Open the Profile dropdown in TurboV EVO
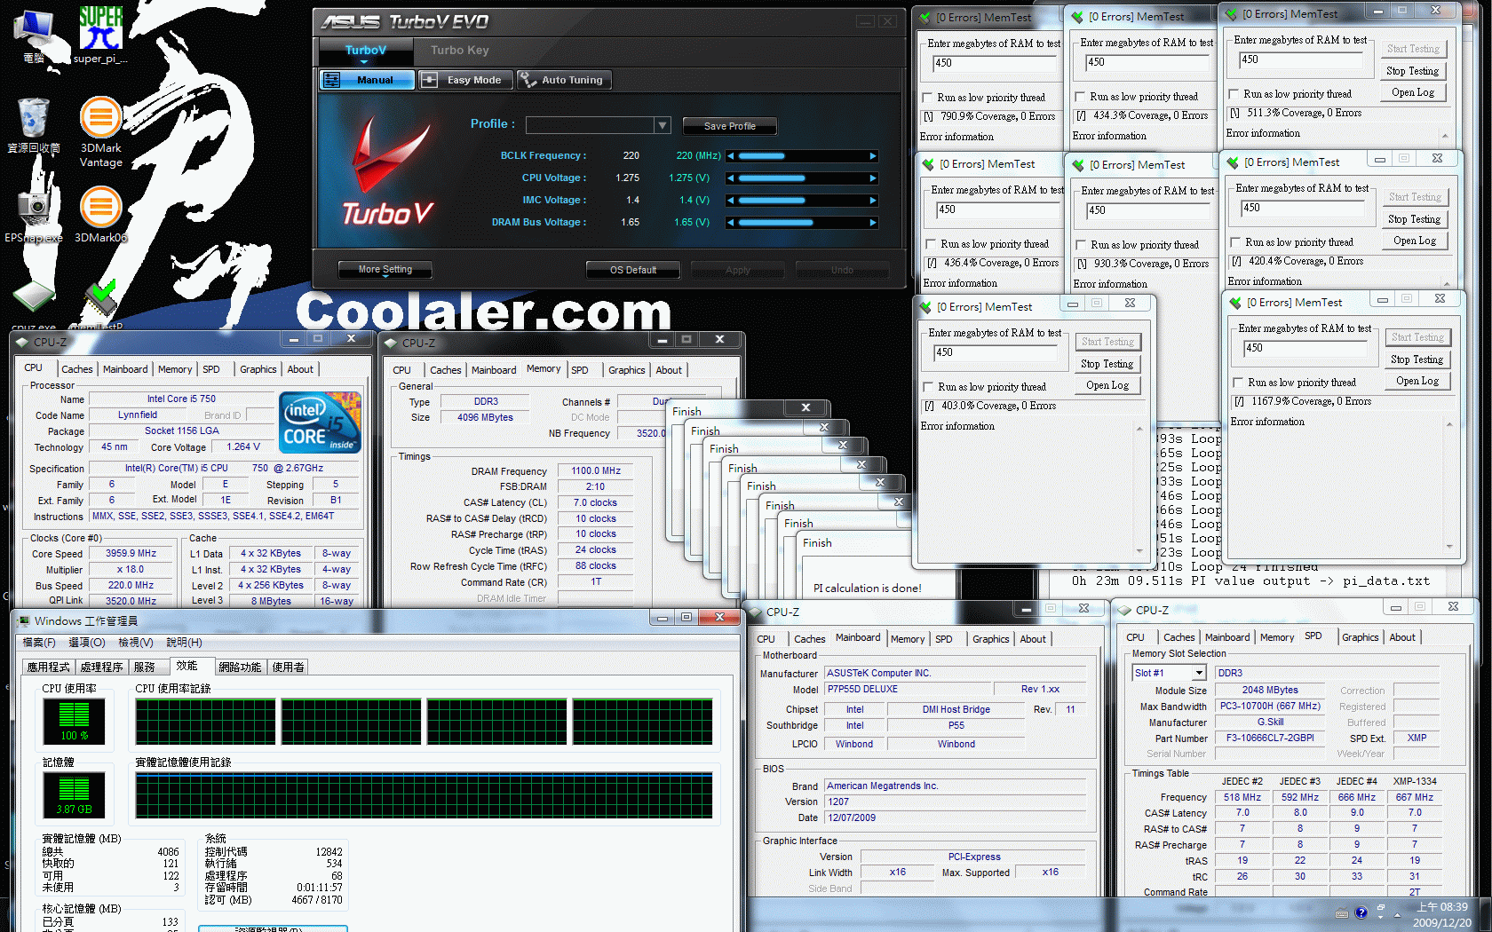This screenshot has height=932, width=1492. click(662, 125)
